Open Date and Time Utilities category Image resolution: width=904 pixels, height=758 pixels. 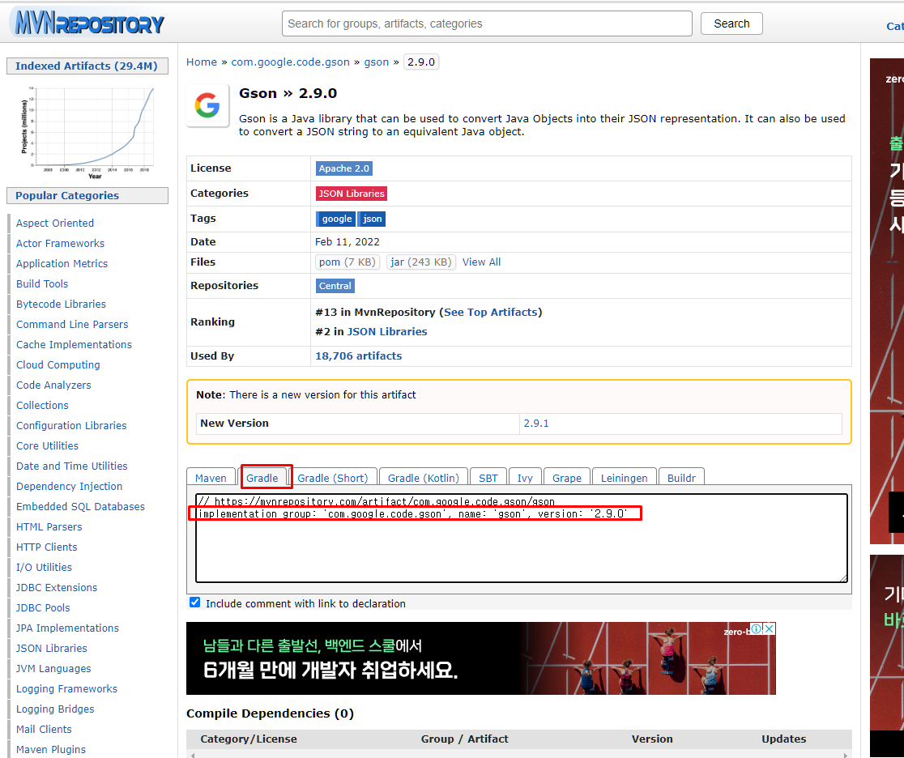coord(71,466)
